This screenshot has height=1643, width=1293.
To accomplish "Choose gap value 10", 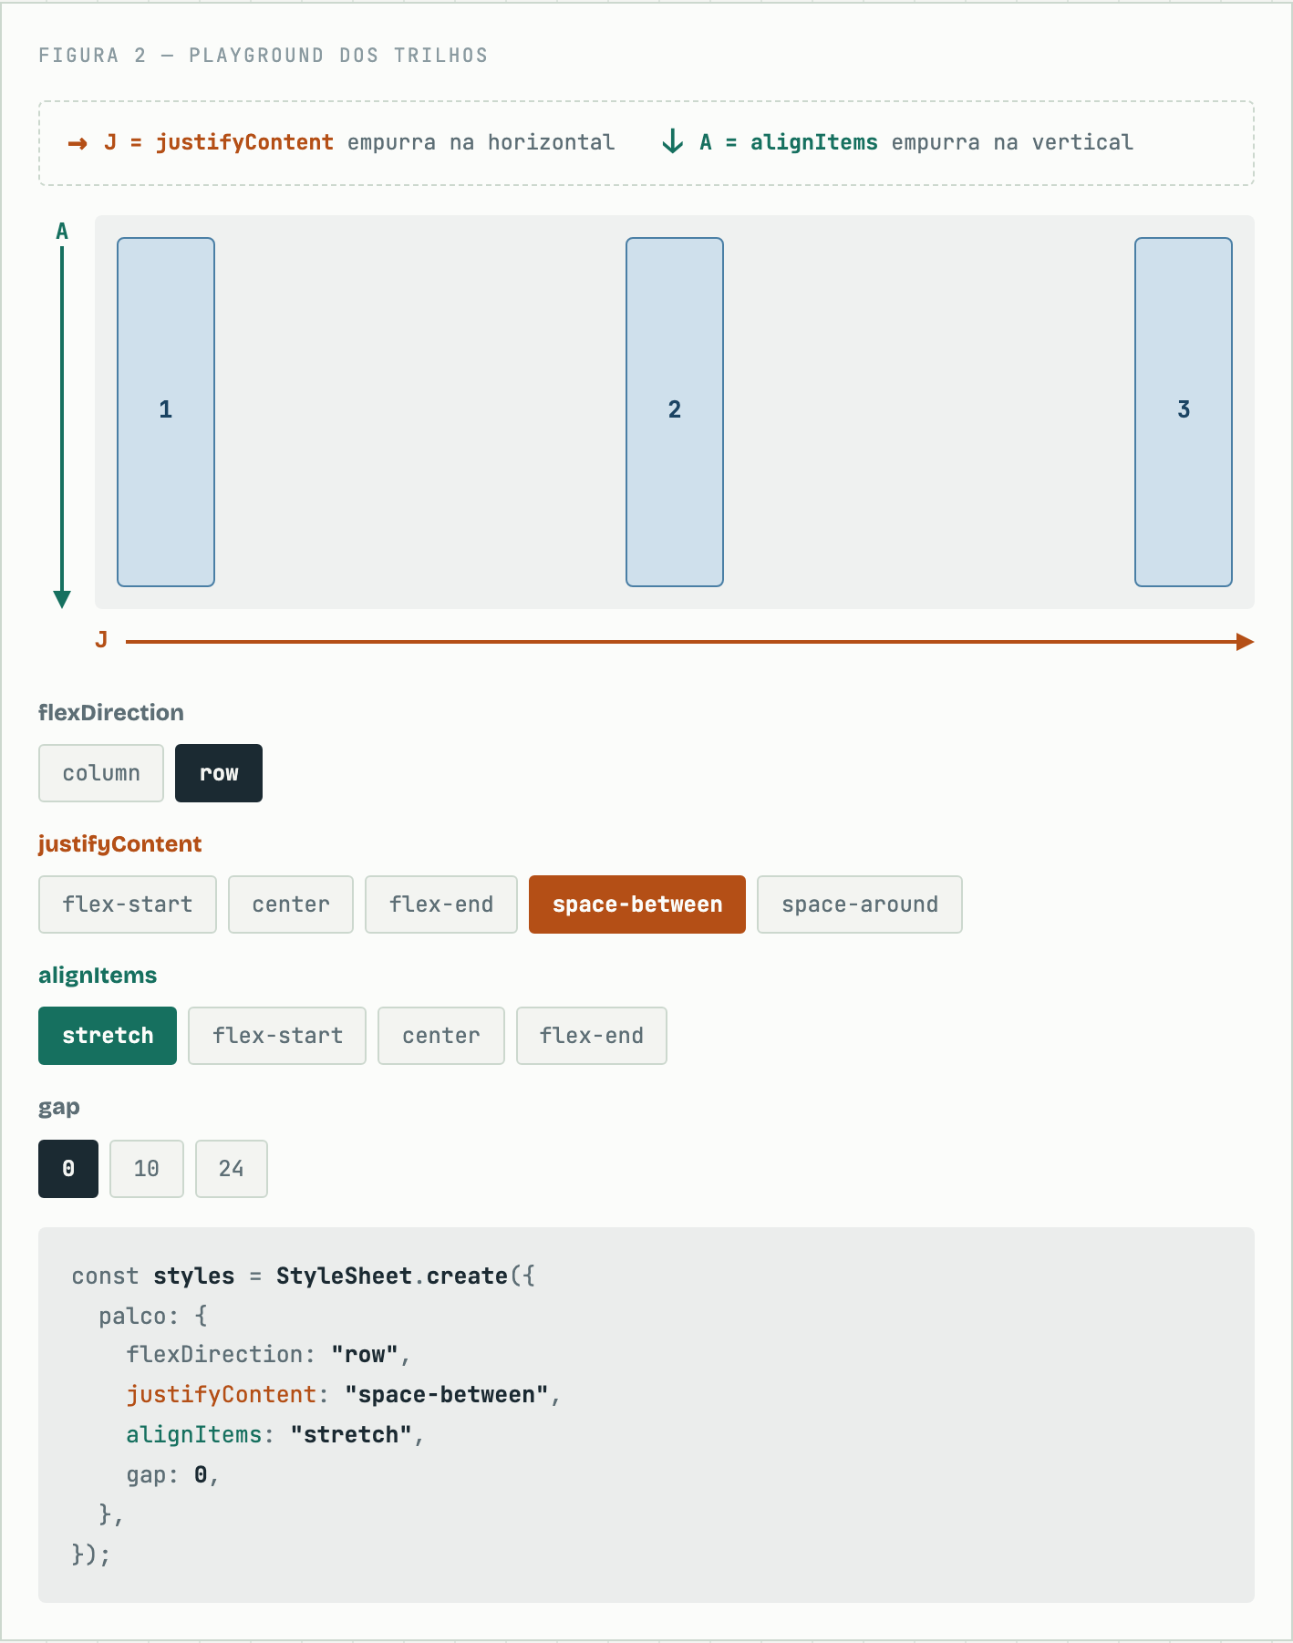I will pos(147,1169).
